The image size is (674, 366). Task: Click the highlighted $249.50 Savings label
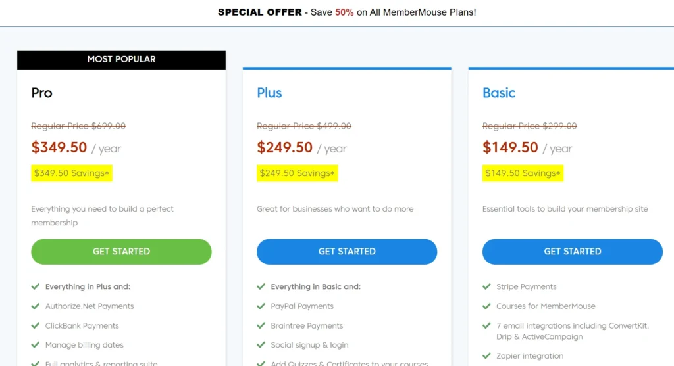298,173
